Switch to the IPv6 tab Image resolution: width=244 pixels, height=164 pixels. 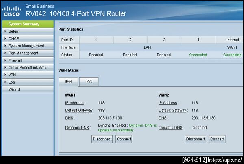[89, 81]
